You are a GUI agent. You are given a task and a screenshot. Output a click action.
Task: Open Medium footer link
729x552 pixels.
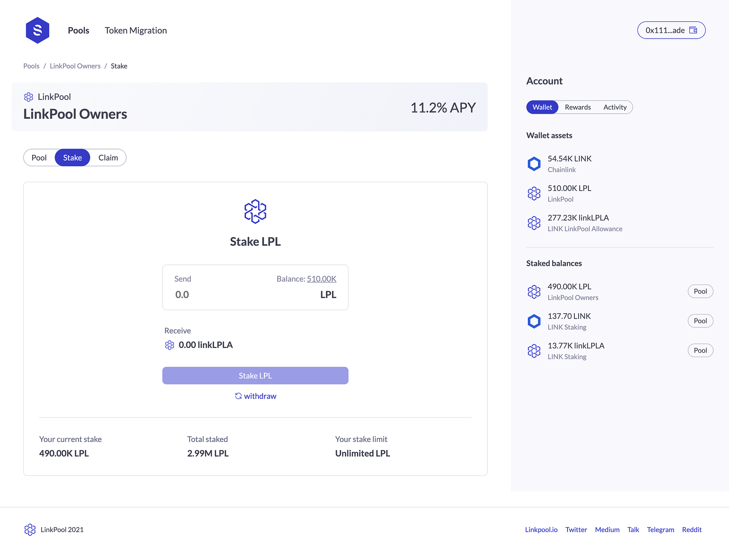607,530
